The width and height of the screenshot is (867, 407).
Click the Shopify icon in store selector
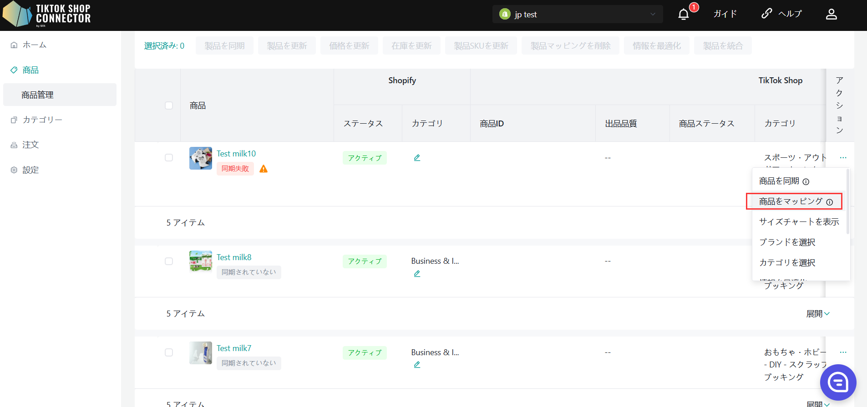tap(505, 14)
